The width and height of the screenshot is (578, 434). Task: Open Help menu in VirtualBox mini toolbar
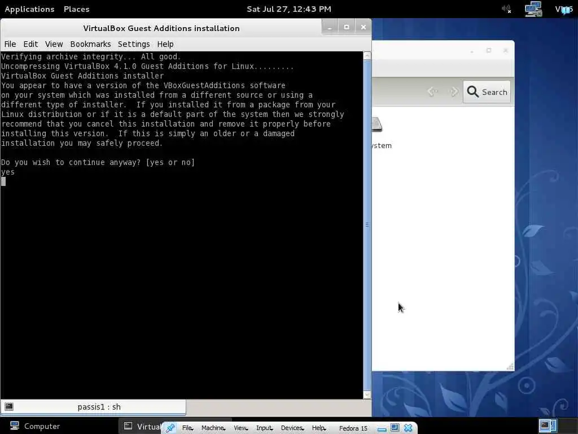pos(319,428)
